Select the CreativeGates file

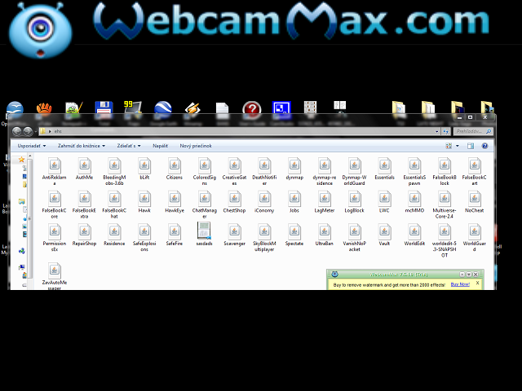(234, 172)
